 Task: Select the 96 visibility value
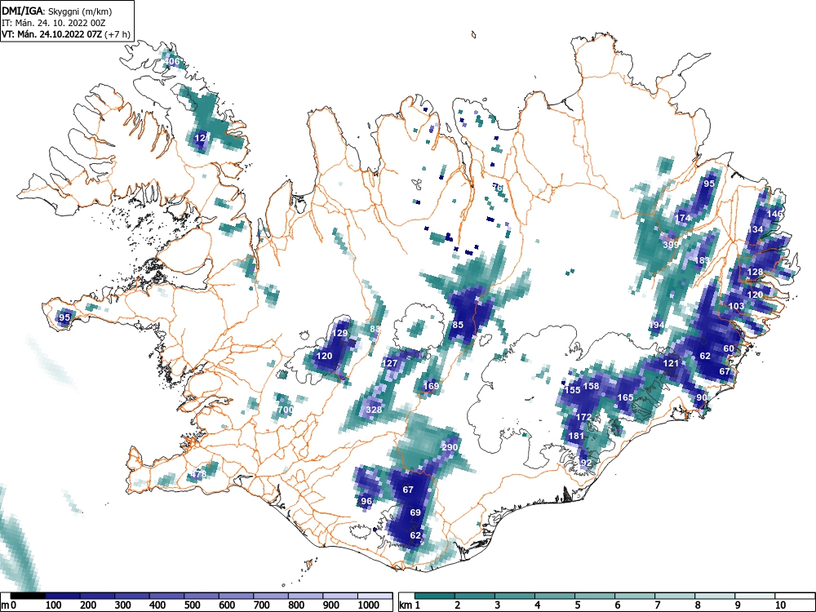366,501
